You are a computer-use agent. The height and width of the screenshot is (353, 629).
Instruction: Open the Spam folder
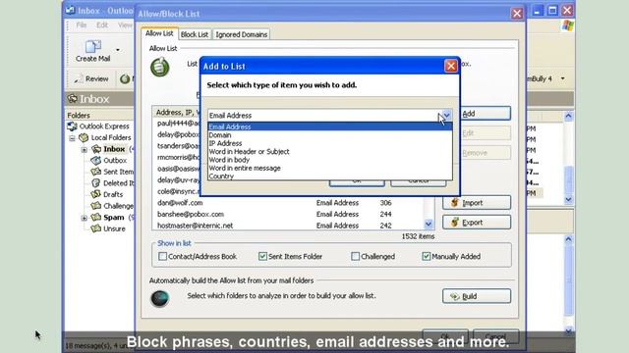click(x=114, y=218)
